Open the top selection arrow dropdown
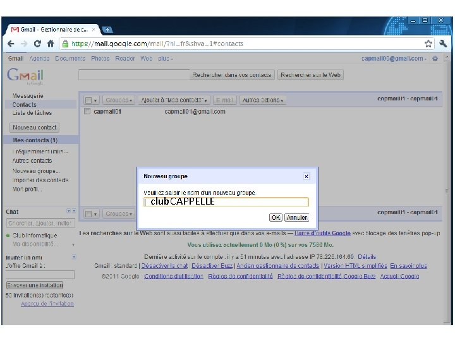This screenshot has width=455, height=341. tap(95, 100)
